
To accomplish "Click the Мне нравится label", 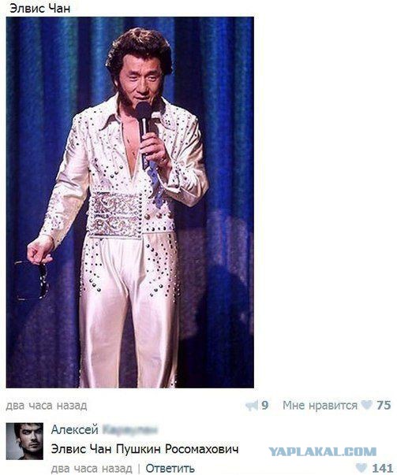I will pos(320,406).
